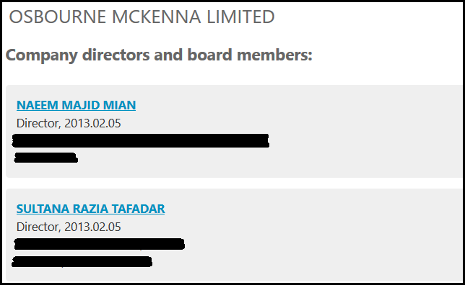Click the short redacted line in Naeem's card

pos(46,158)
